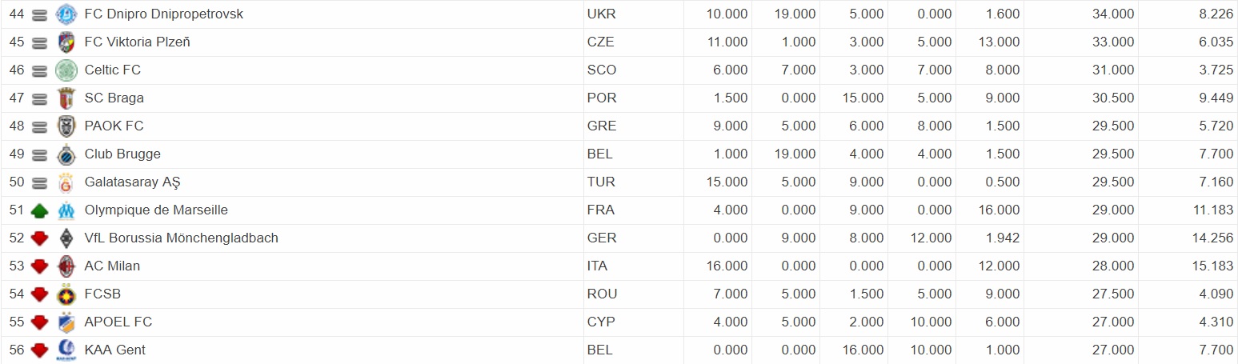Click the PAOK FC club crest

coord(66,126)
